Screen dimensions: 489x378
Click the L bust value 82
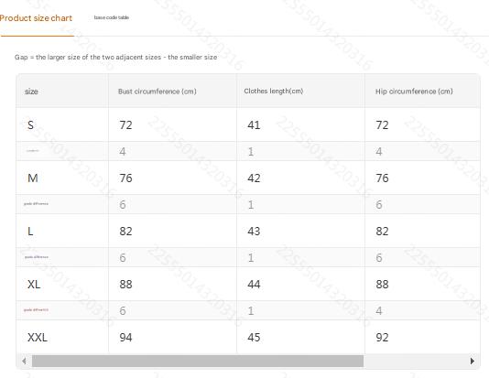(125, 232)
